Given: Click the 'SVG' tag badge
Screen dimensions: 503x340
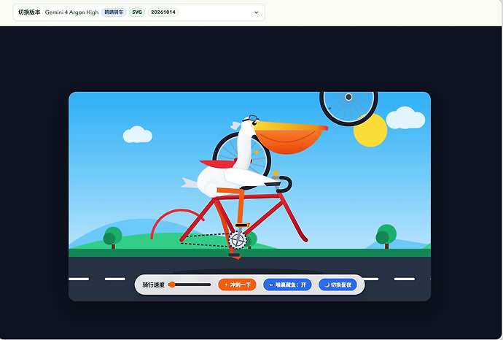Looking at the screenshot, I should [137, 12].
